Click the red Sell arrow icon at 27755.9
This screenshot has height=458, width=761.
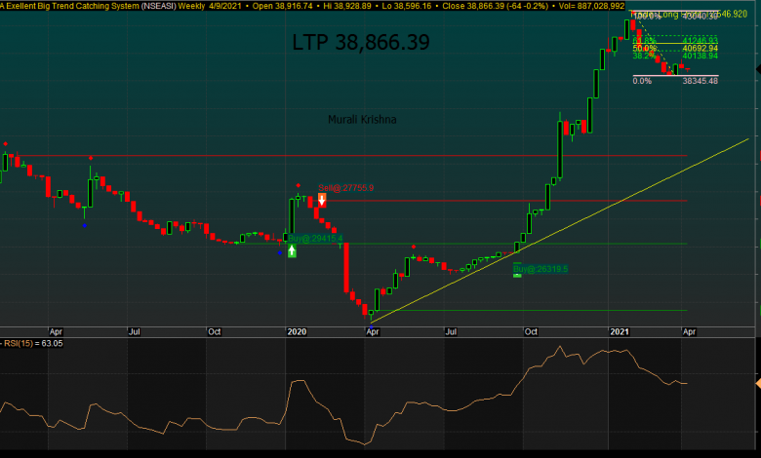[322, 200]
